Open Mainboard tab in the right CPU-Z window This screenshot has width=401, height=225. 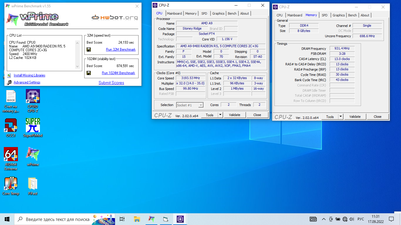(295, 15)
